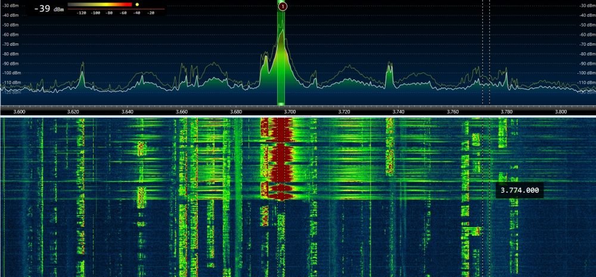Click the 3.774.000 frequency tooltip
596x277 pixels.
pos(520,190)
